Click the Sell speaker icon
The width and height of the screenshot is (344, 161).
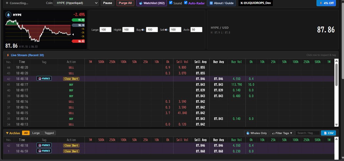click(166, 30)
